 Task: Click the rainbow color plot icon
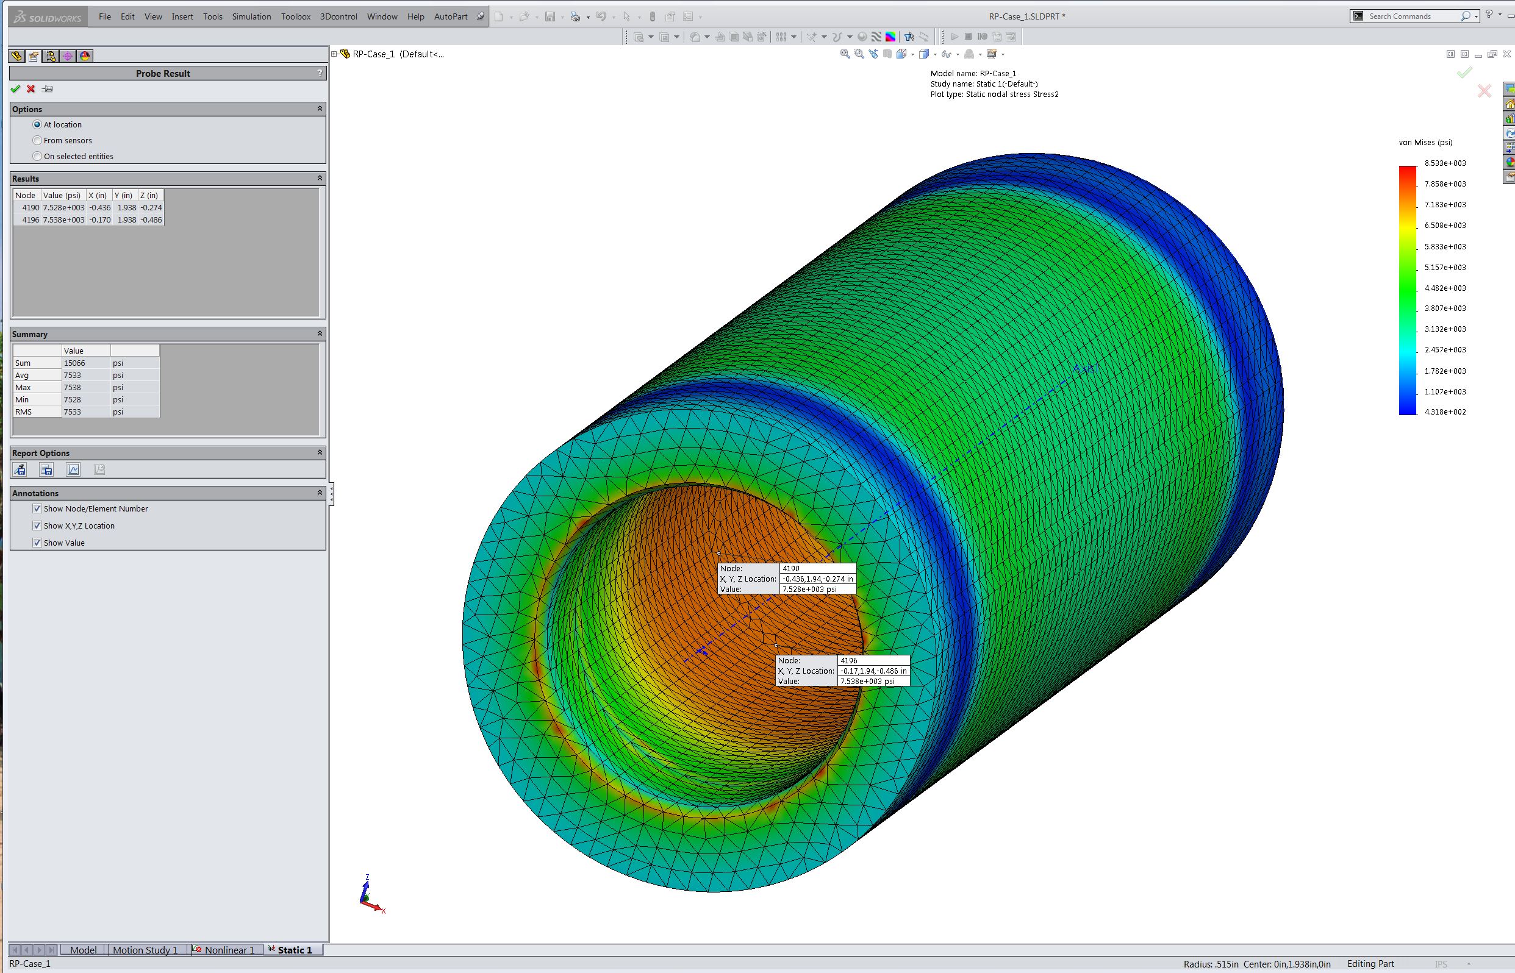[x=890, y=37]
